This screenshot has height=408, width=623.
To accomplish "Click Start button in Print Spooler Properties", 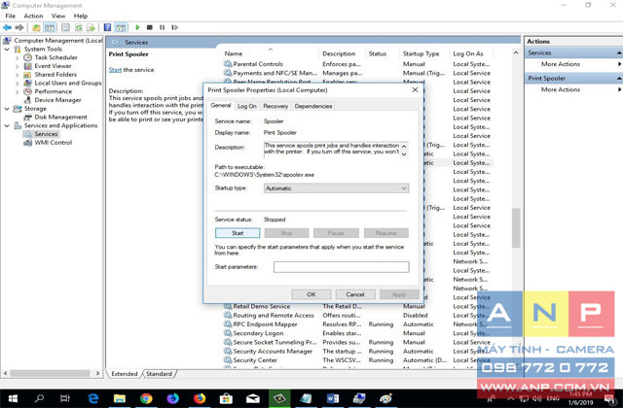I will 238,233.
